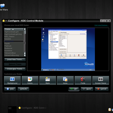Click theme list scrollbar up arrow
Viewport: 113px width, 113px height.
coord(25,29)
